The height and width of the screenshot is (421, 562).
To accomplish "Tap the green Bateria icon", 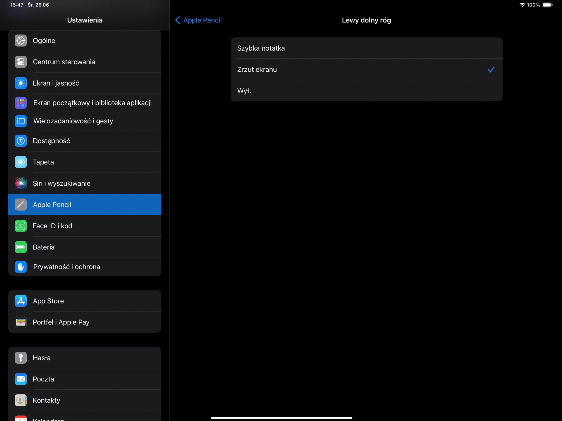I will pyautogui.click(x=20, y=247).
